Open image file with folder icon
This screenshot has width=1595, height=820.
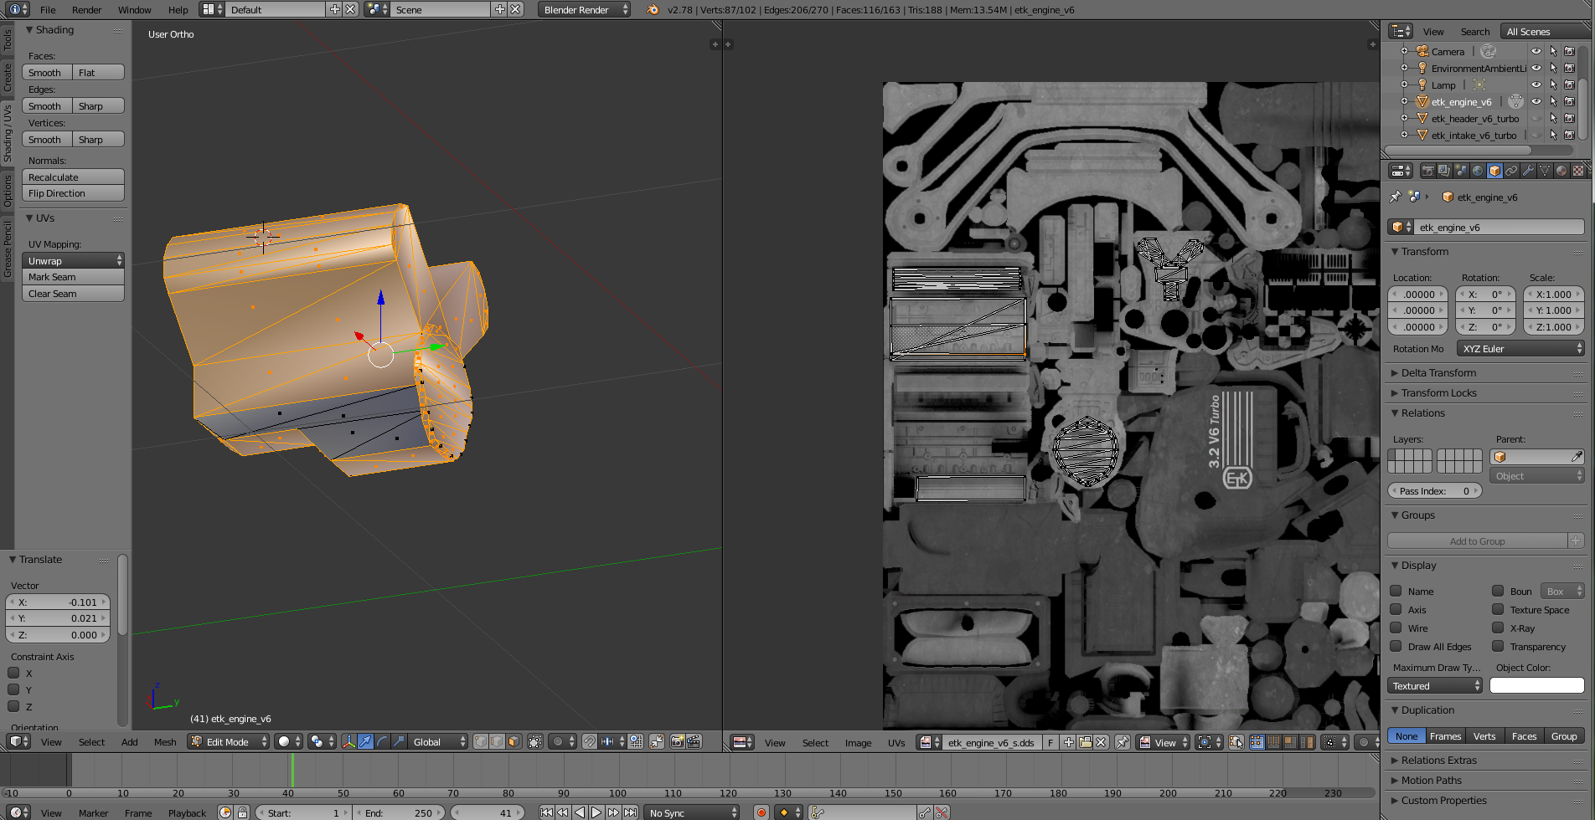pos(1085,742)
